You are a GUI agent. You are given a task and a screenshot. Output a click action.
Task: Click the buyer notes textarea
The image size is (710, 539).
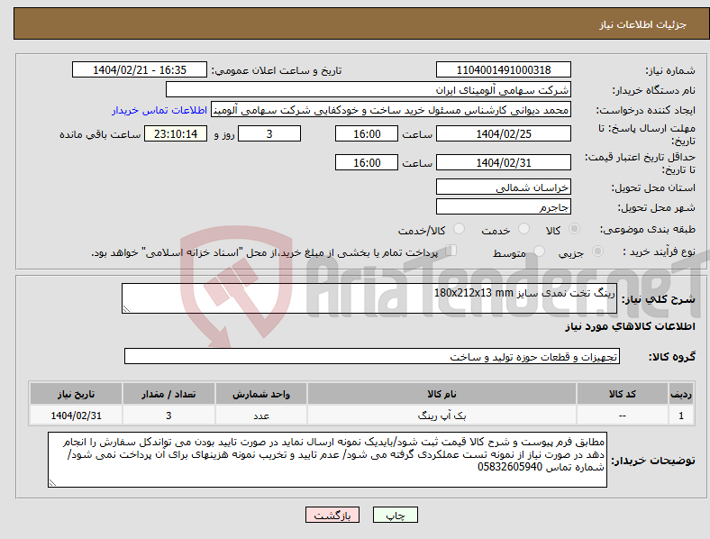[x=327, y=460]
